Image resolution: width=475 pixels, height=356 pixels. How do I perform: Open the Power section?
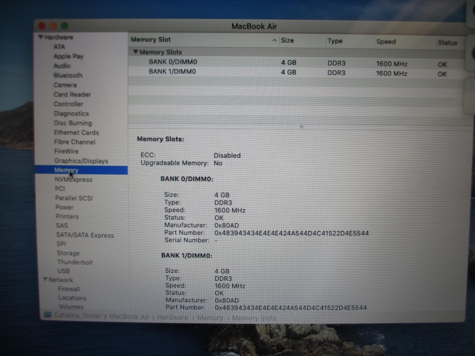pyautogui.click(x=64, y=207)
